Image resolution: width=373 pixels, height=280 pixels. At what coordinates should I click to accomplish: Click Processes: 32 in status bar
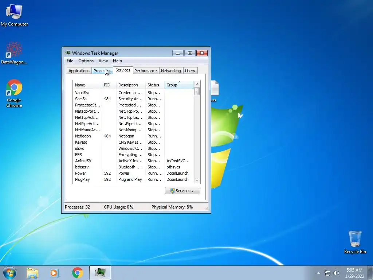click(77, 207)
